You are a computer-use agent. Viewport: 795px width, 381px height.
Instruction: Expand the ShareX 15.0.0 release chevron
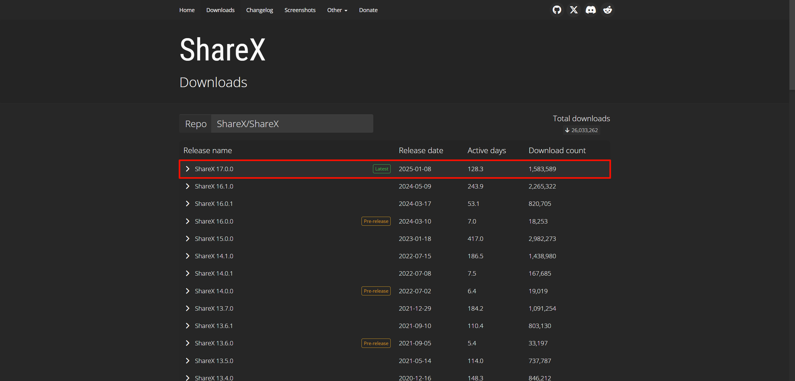point(188,239)
